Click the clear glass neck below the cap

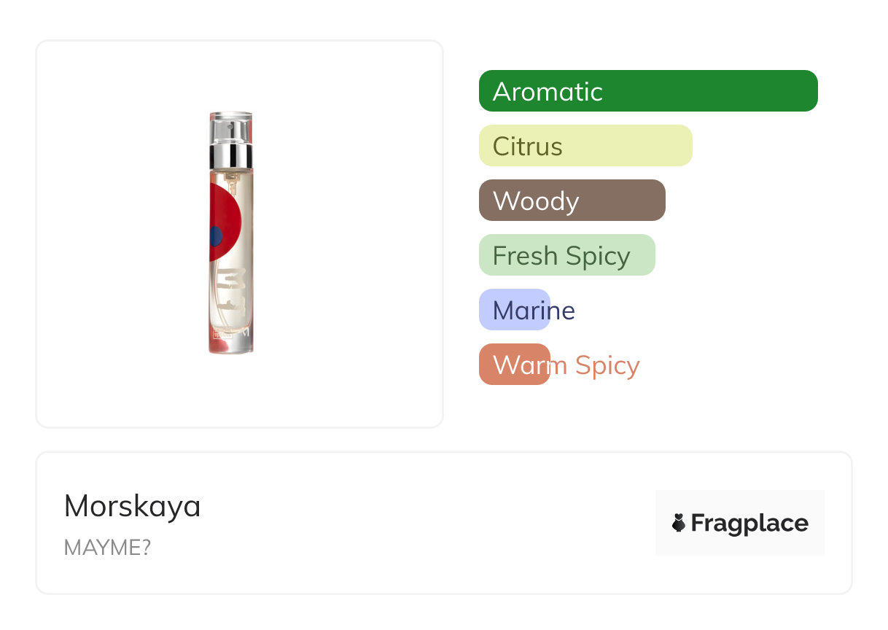click(231, 176)
